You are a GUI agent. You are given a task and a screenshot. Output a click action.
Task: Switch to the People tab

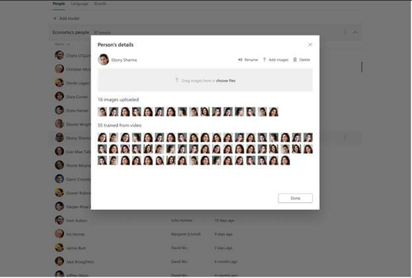59,4
